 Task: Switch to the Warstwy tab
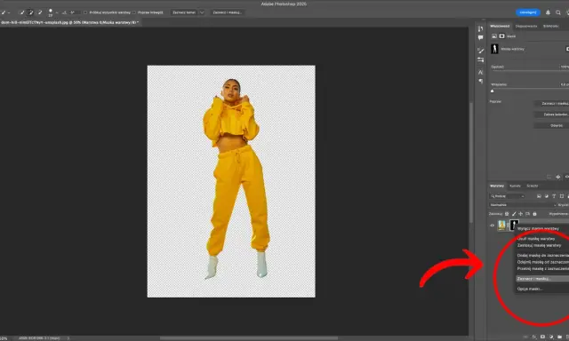tap(497, 186)
